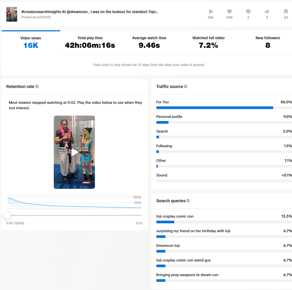Viewport: 292px width, 290px height.
Task: Click the retention timeline slider handle
Action: (x=7, y=215)
